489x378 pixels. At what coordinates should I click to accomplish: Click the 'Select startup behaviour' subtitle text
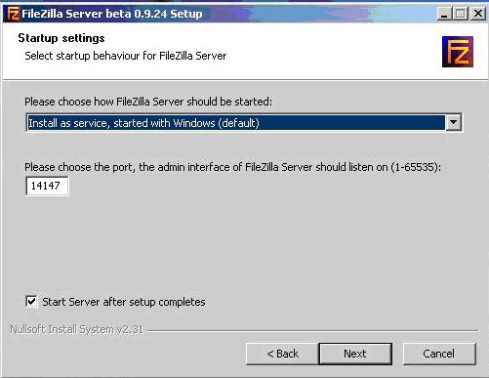(x=126, y=56)
